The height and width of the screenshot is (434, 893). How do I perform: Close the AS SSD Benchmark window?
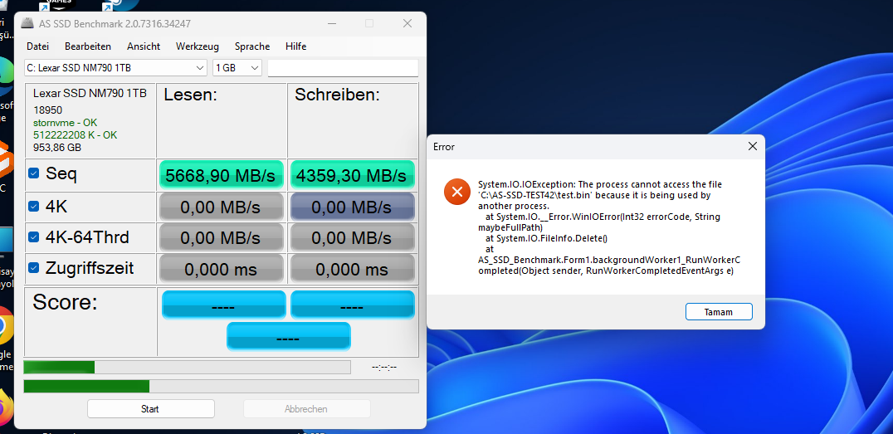(407, 23)
